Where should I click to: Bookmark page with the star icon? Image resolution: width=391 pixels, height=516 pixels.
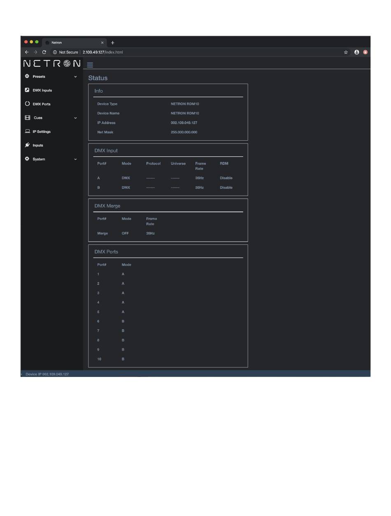point(346,52)
